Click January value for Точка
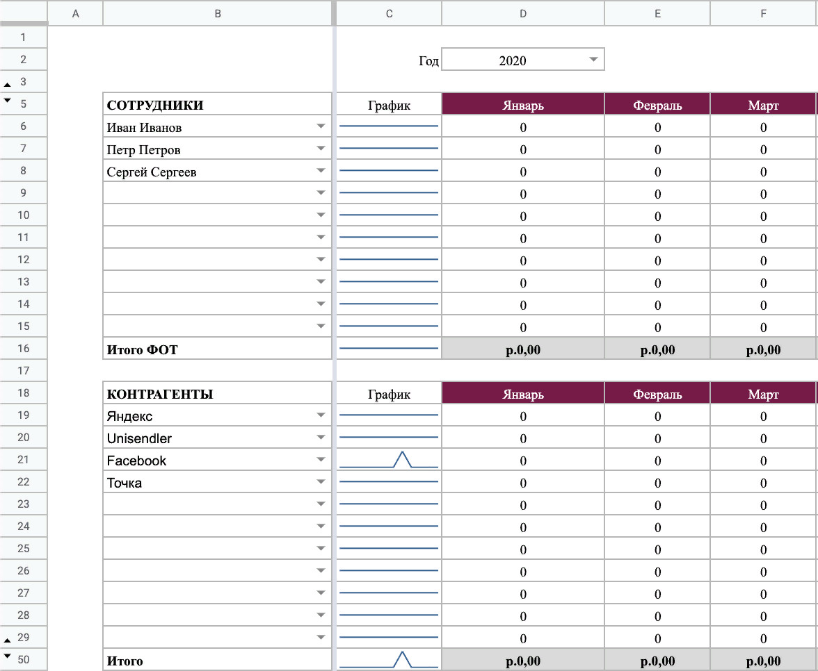This screenshot has height=671, width=818. point(523,482)
